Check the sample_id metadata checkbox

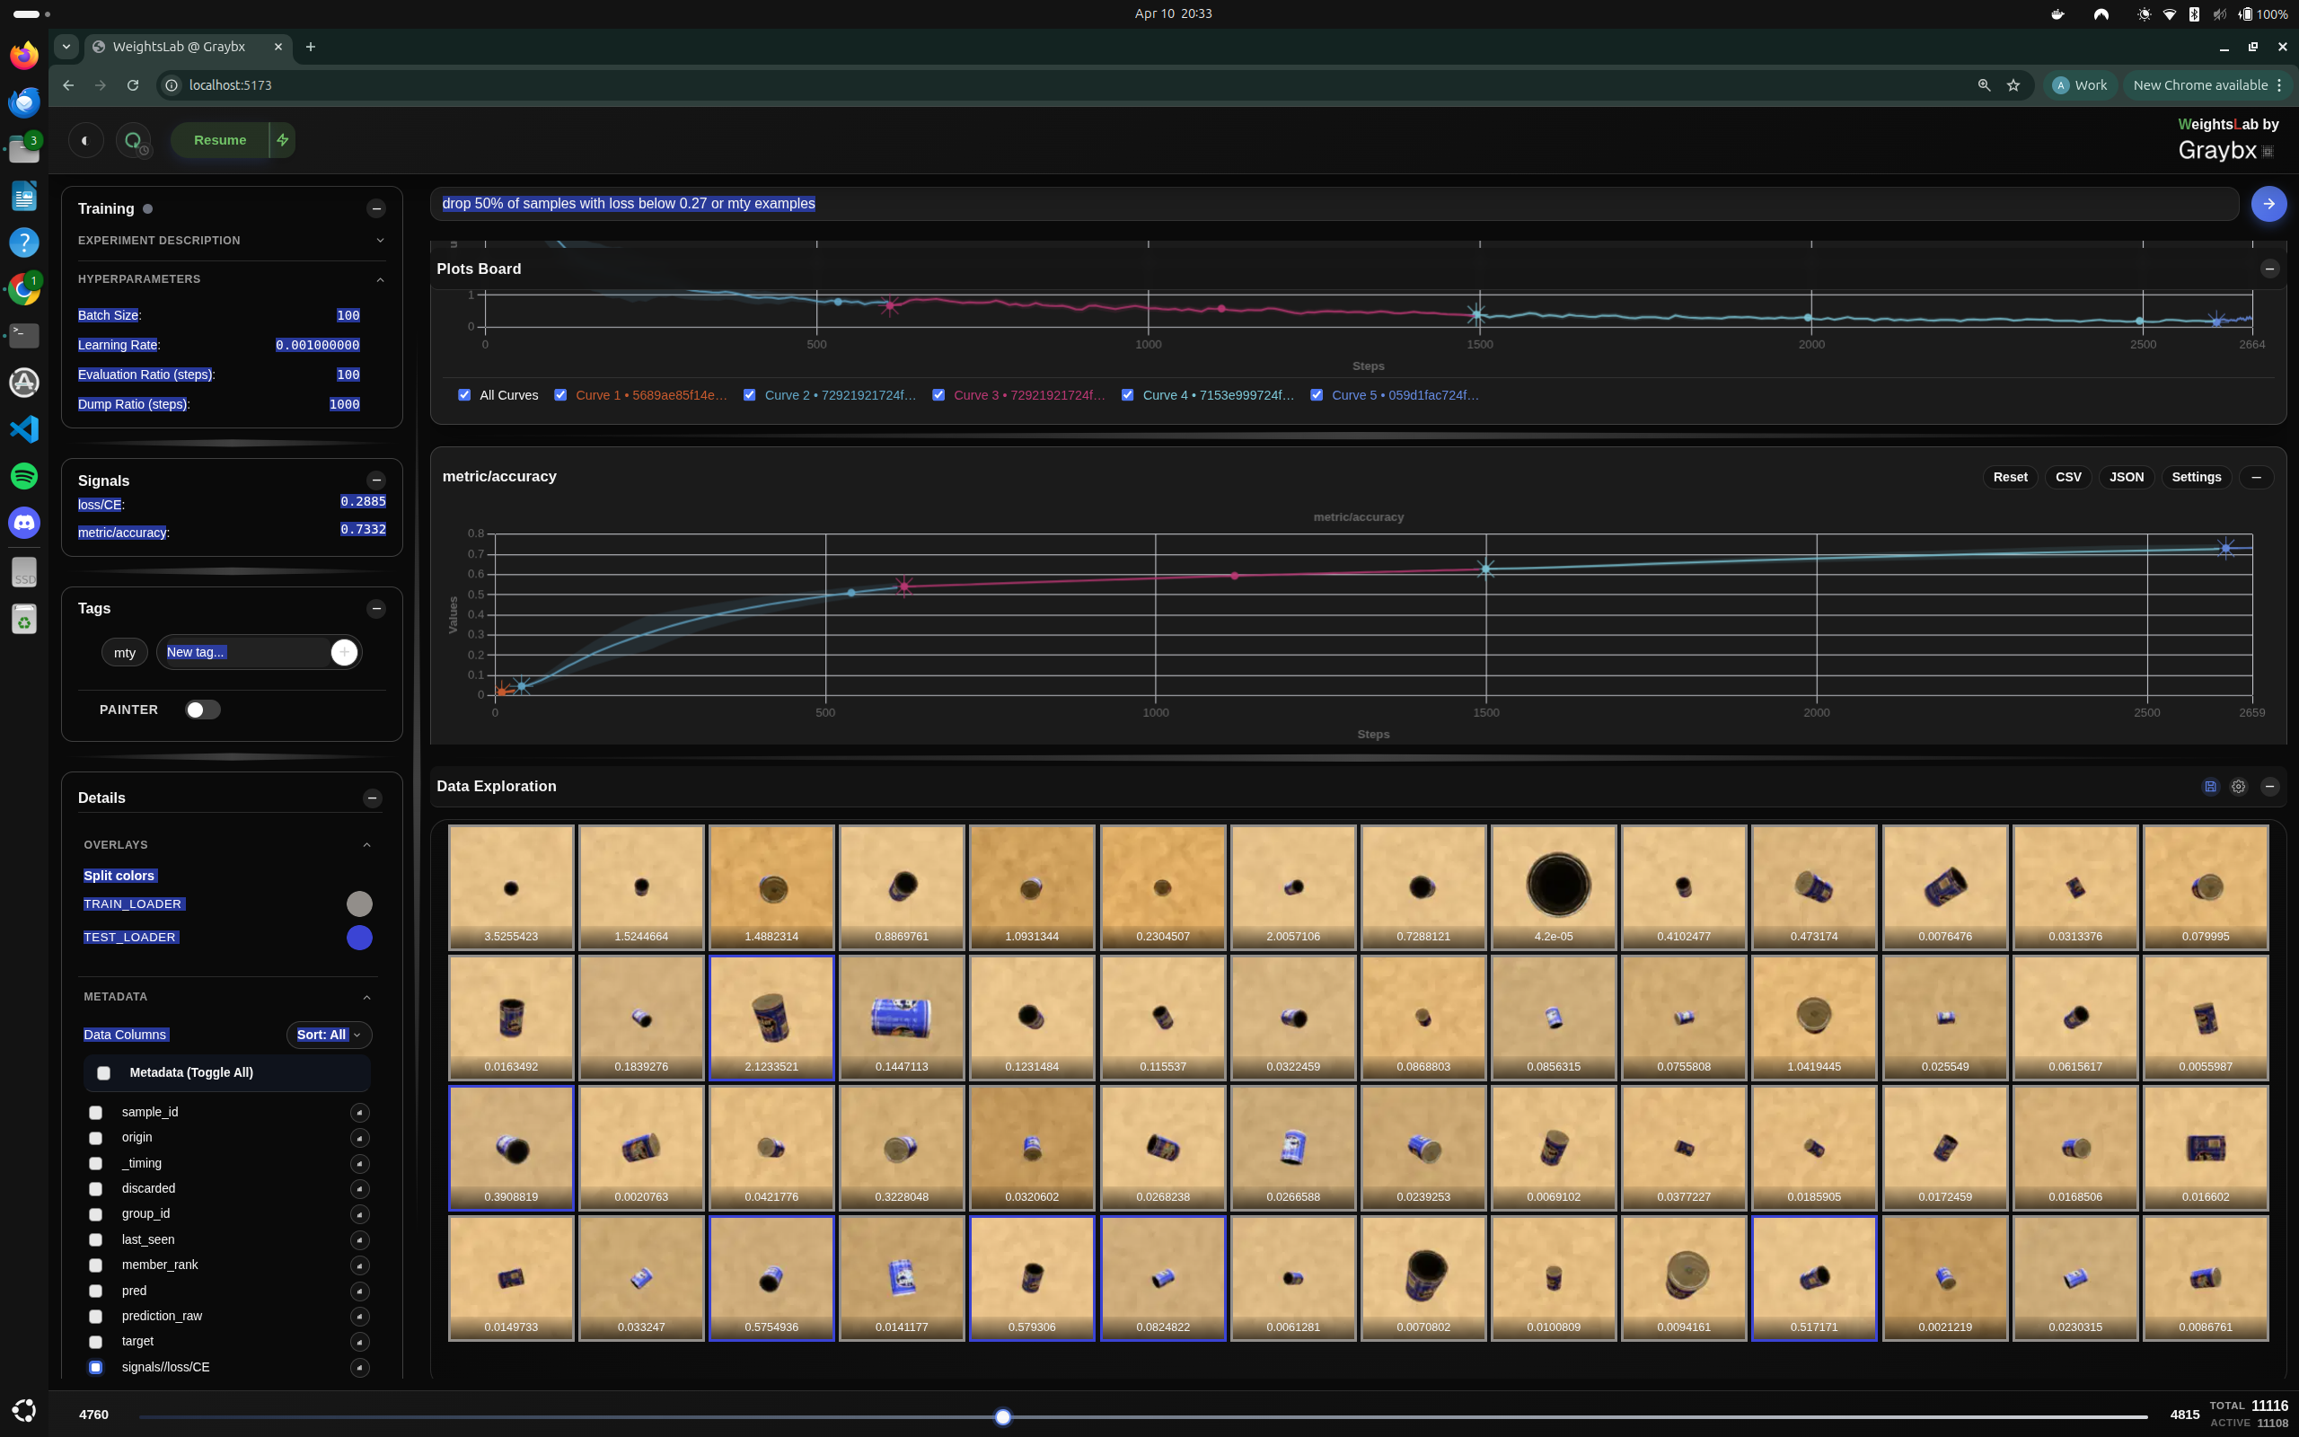96,1112
